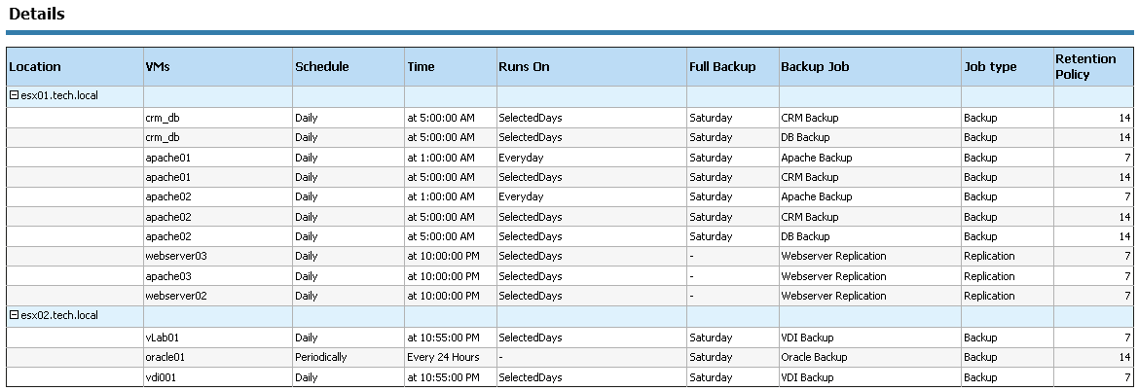Click the webserver02 VM cell
Image resolution: width=1138 pixels, height=391 pixels.
(176, 296)
